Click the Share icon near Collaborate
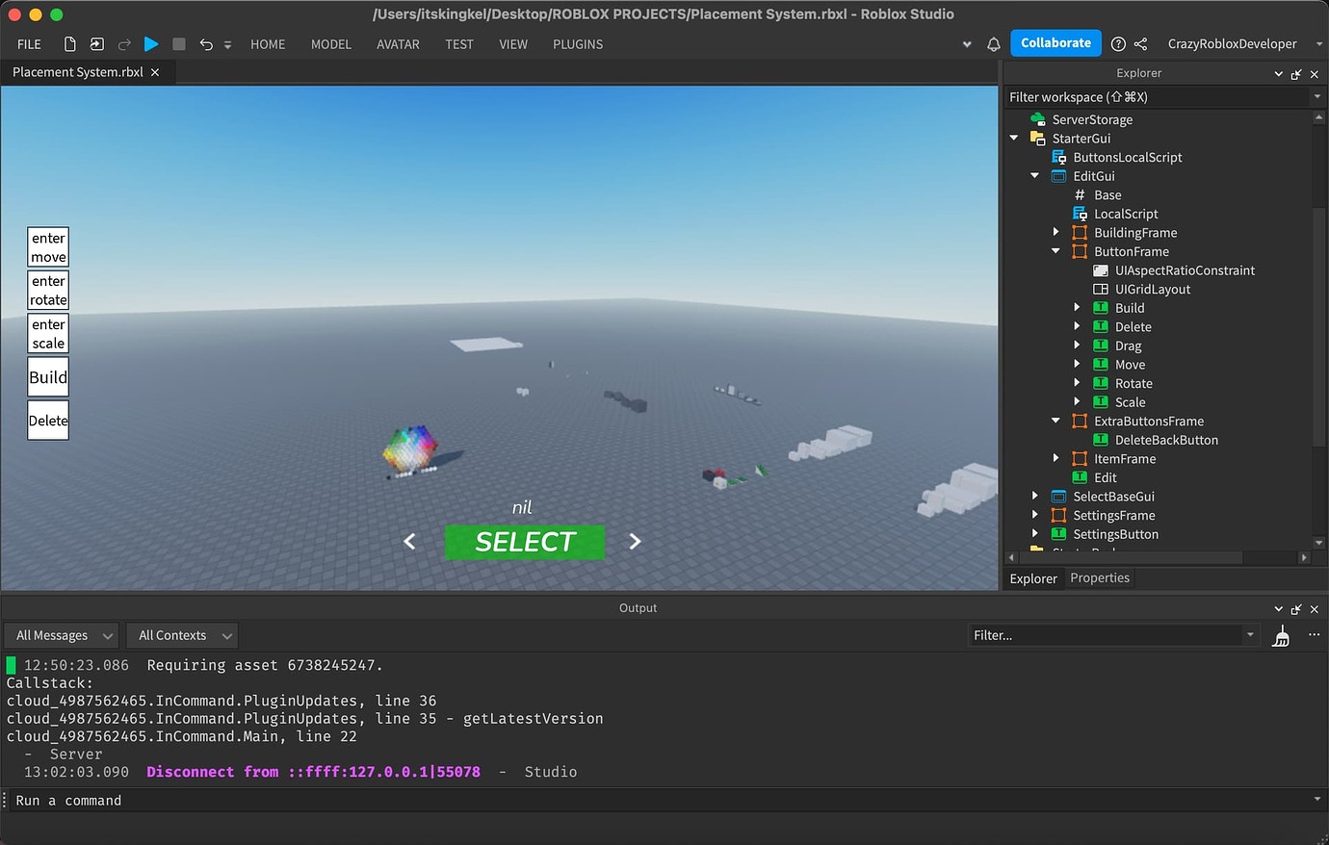 pos(1140,43)
